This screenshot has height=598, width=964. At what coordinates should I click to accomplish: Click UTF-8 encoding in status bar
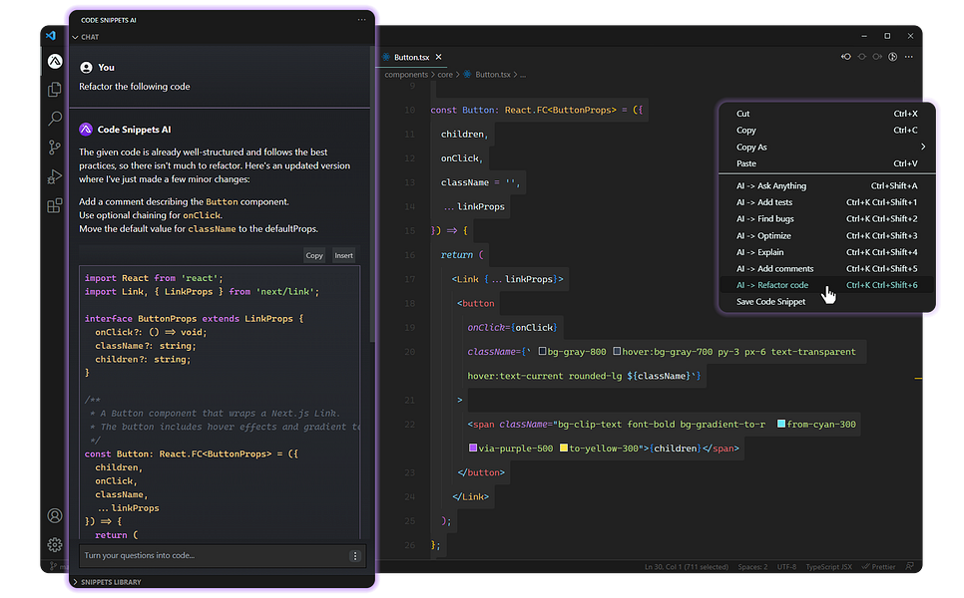[x=787, y=566]
